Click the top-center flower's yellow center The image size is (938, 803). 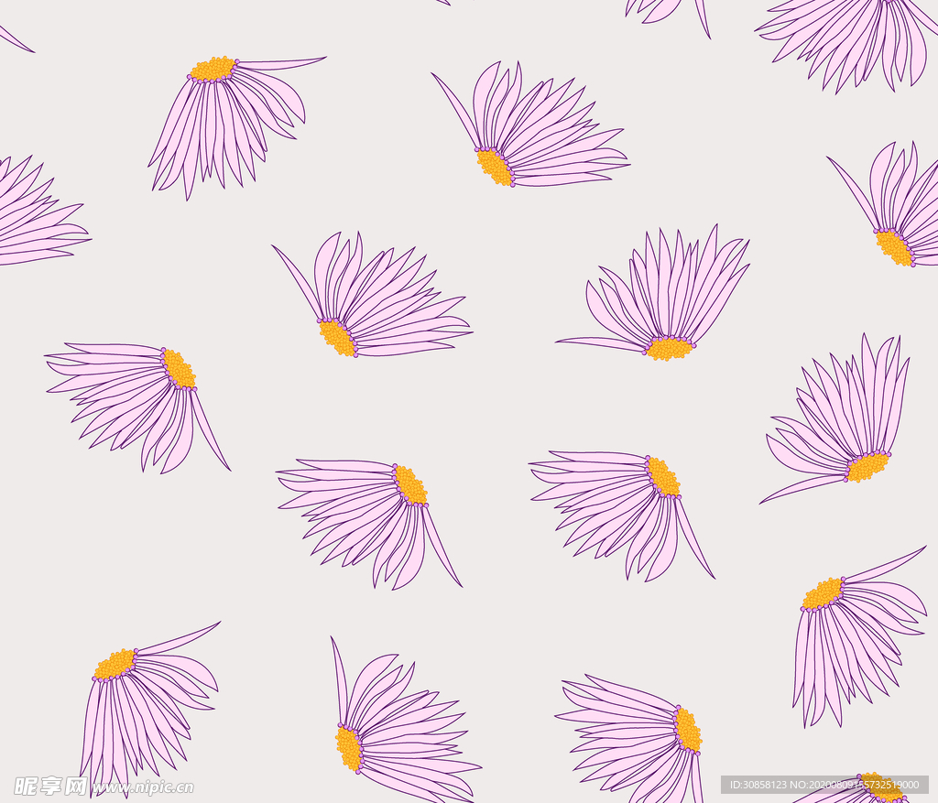(x=495, y=167)
